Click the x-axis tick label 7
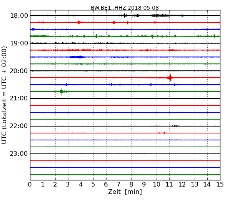Screen dimensions: 250x200 point(118,185)
